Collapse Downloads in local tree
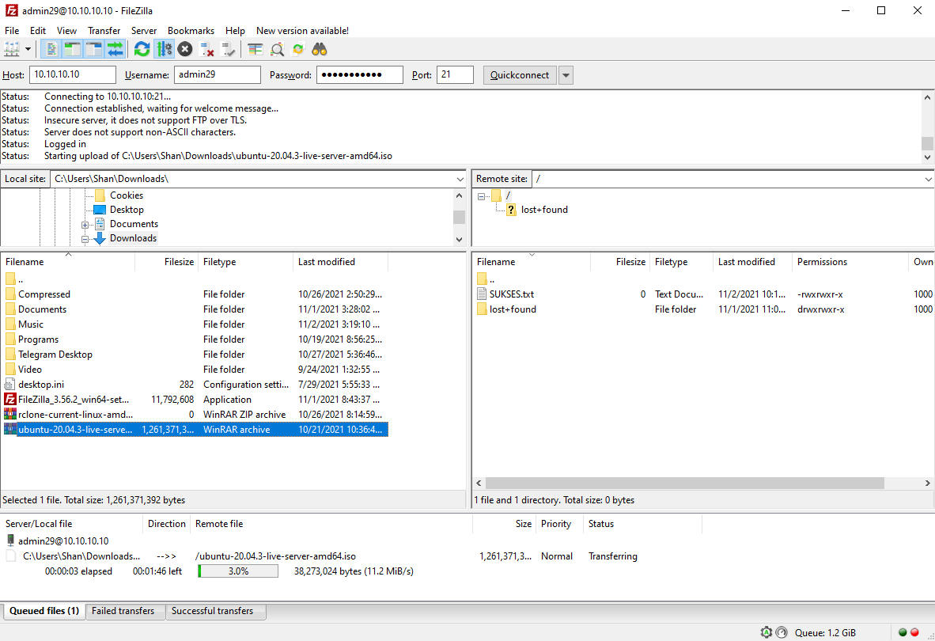 click(85, 239)
